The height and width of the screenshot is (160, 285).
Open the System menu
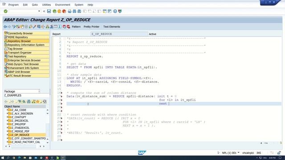[79, 5]
